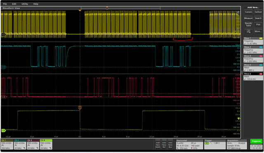
Task: Click Add New Math button
Action: click(x=158, y=144)
